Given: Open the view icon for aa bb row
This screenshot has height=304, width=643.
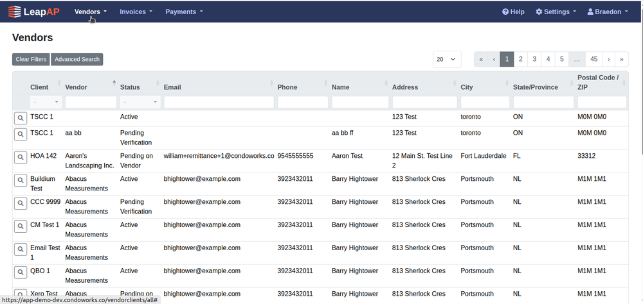Looking at the screenshot, I should tap(21, 134).
